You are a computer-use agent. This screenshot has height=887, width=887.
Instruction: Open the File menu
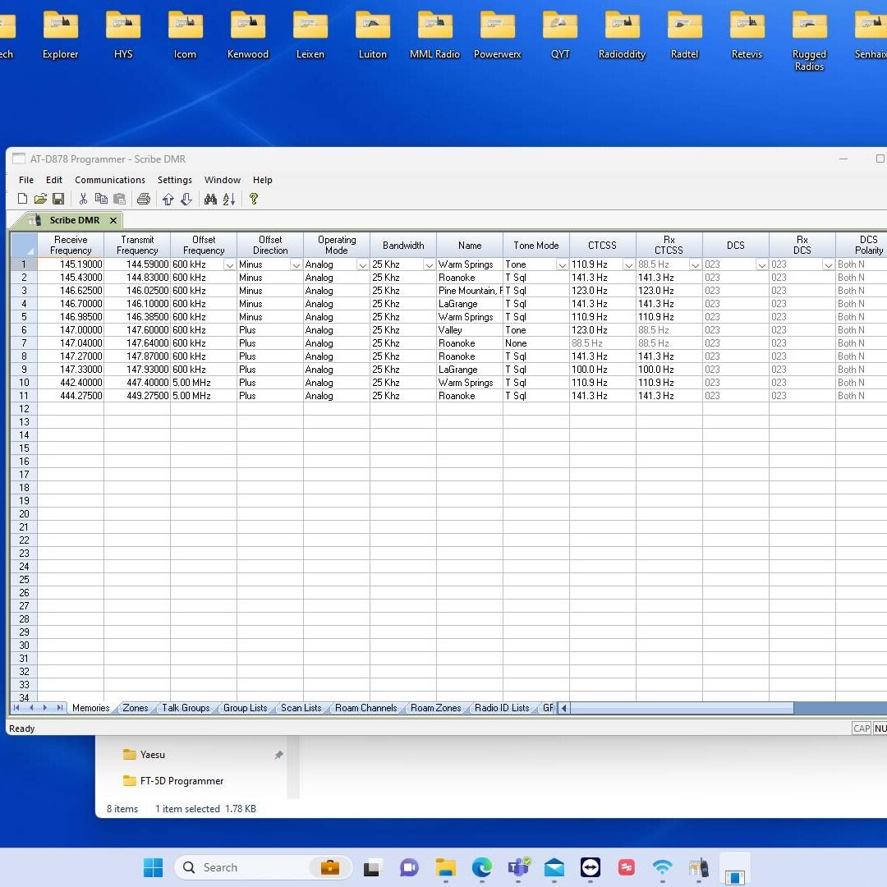(26, 180)
